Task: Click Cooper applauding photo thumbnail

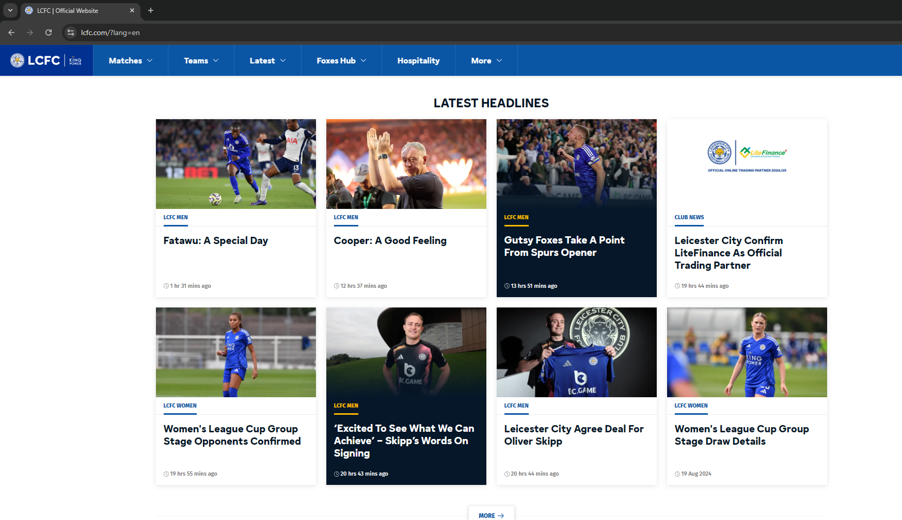Action: click(406, 164)
